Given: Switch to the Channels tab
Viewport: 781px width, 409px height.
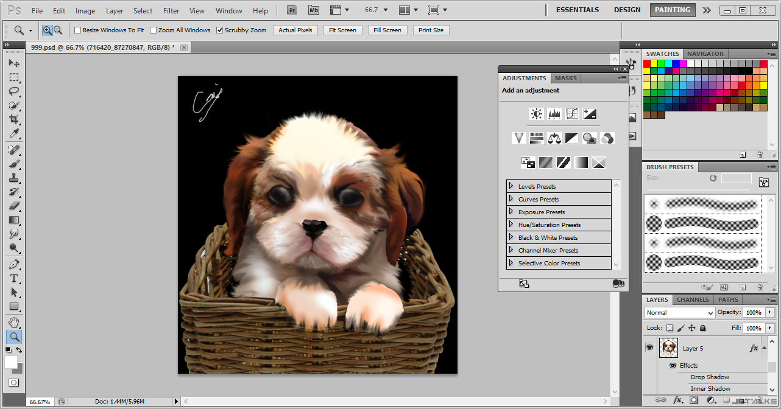Looking at the screenshot, I should pos(693,299).
